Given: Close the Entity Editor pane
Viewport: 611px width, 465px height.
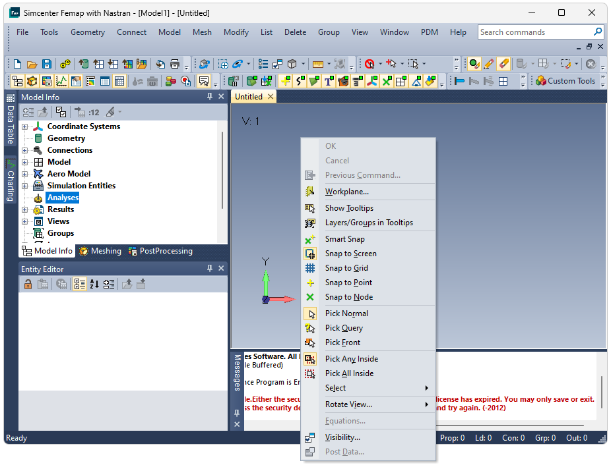Looking at the screenshot, I should click(x=221, y=269).
